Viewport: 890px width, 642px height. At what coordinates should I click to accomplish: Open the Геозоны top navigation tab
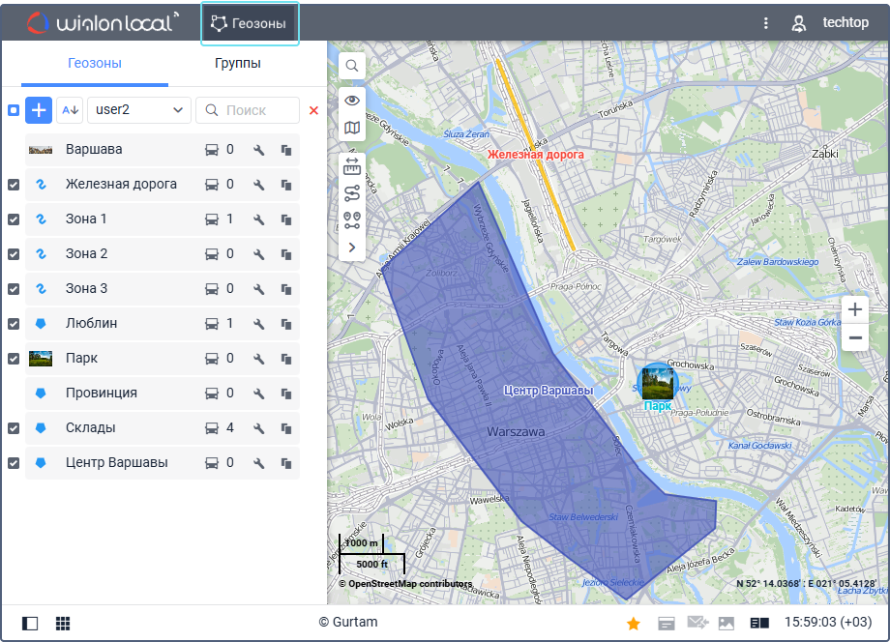[250, 23]
